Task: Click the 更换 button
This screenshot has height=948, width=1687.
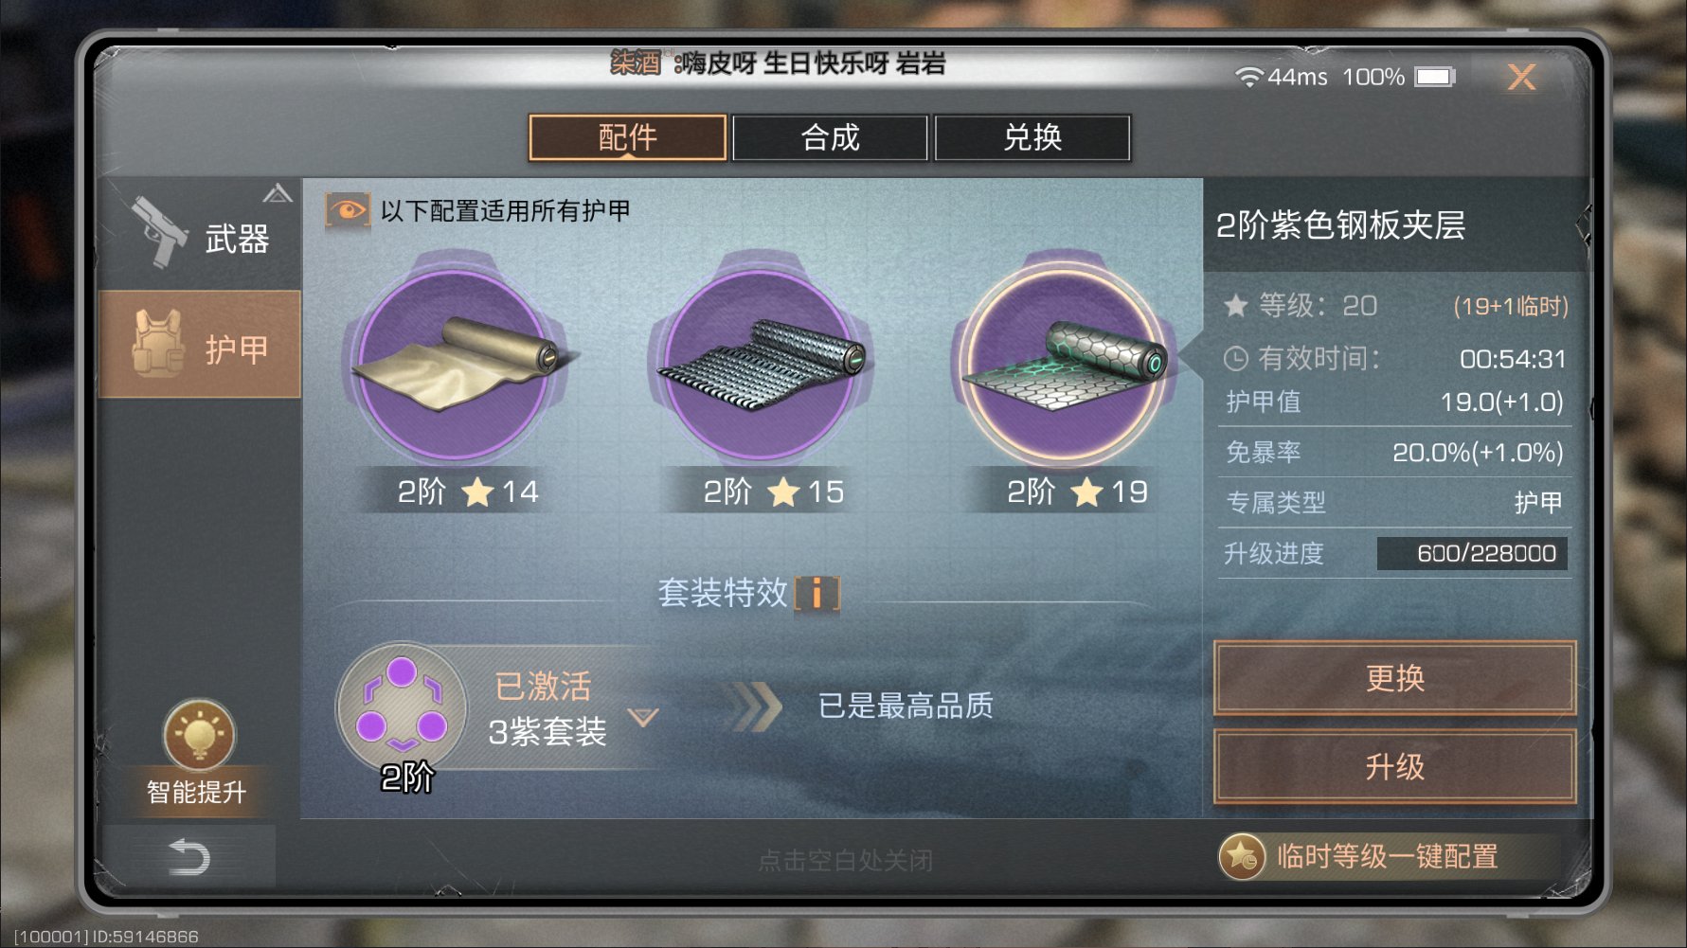Action: coord(1394,678)
